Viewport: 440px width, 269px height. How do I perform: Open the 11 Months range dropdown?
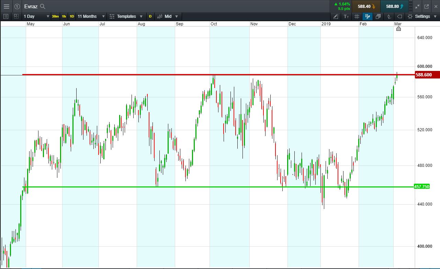pos(91,16)
